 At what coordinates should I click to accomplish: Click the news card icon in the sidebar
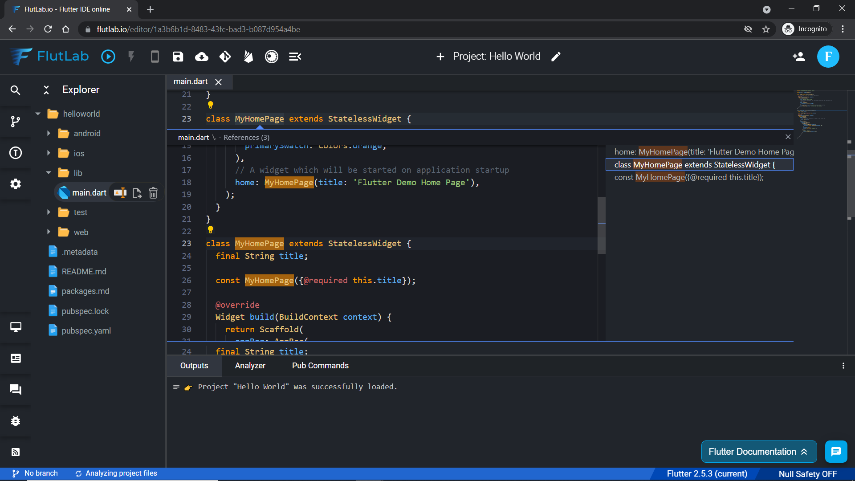tap(16, 359)
